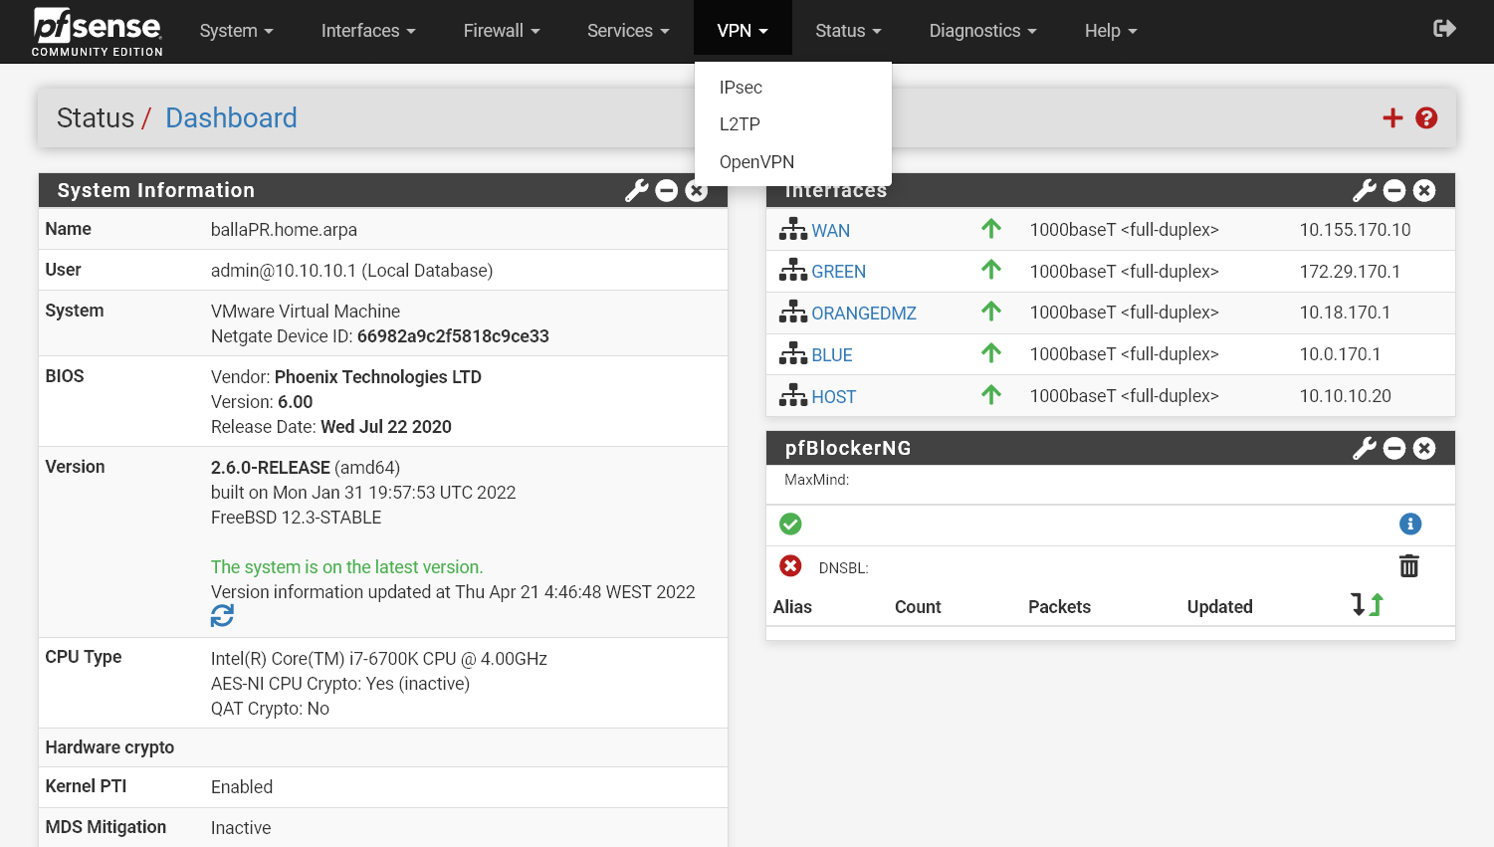Click the blue info icon in pfBlockerNG widget
The width and height of the screenshot is (1494, 847).
[x=1409, y=524]
